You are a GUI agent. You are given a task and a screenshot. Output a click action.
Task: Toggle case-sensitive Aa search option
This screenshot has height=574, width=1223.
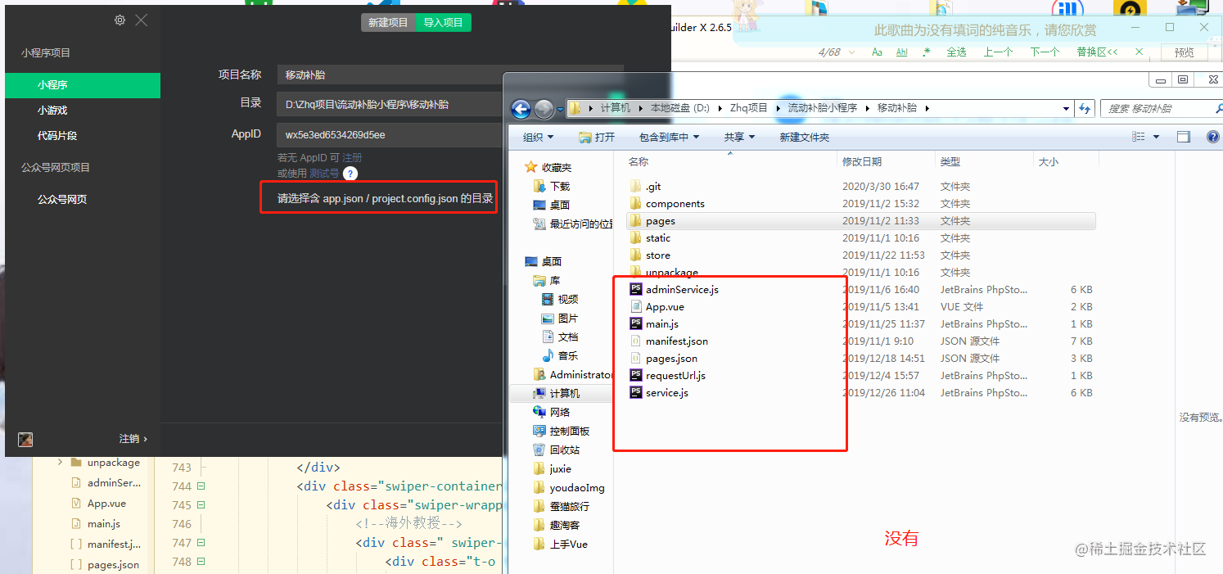click(877, 51)
